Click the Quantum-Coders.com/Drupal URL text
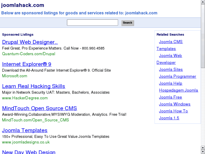 (29, 54)
